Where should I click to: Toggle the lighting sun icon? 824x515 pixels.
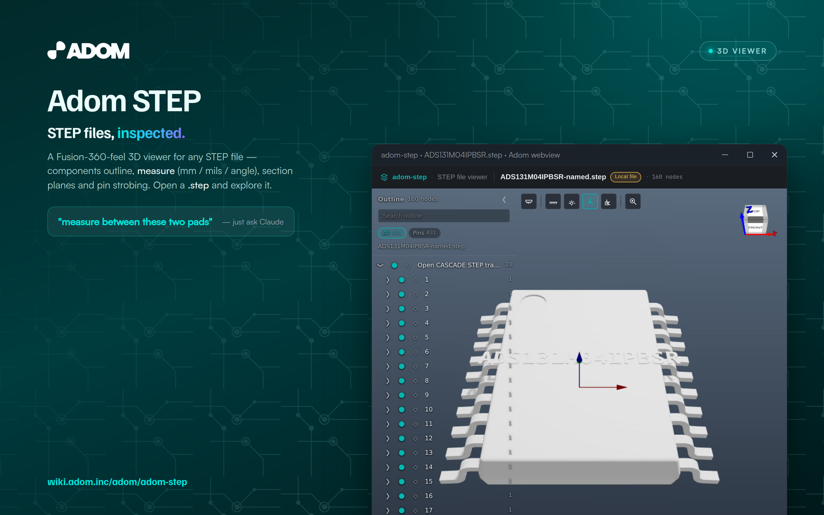571,201
